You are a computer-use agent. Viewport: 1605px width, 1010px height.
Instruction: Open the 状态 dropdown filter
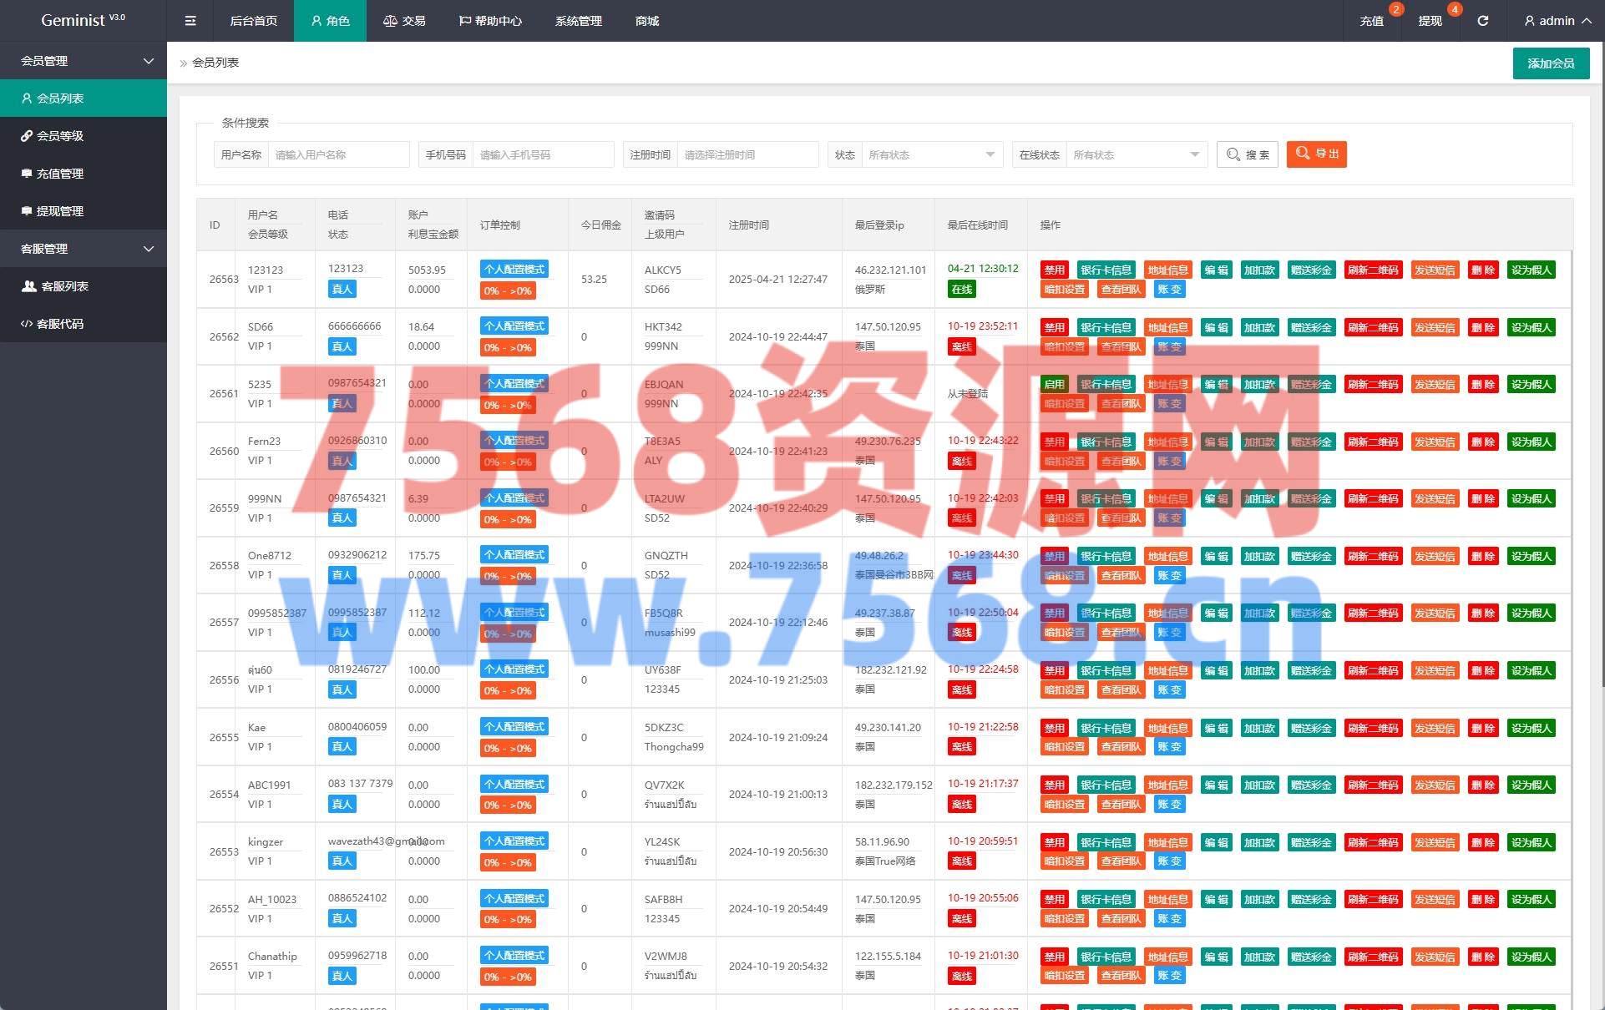(931, 154)
